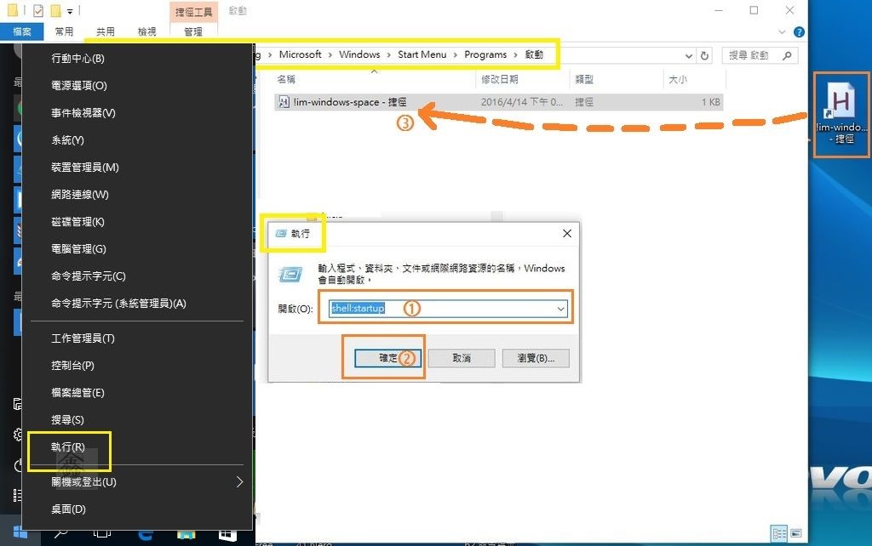Open 裝置管理員(M)
The image size is (872, 546).
coord(84,168)
